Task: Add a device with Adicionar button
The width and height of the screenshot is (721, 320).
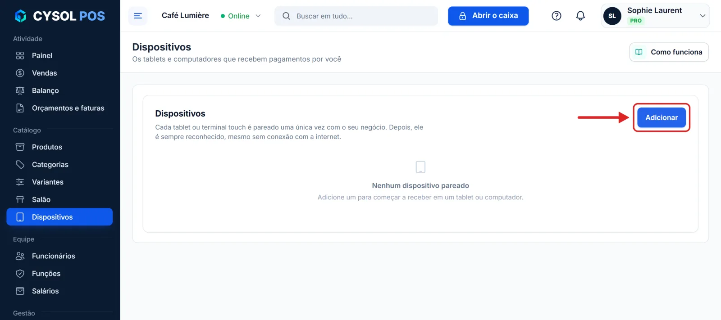Action: click(662, 117)
